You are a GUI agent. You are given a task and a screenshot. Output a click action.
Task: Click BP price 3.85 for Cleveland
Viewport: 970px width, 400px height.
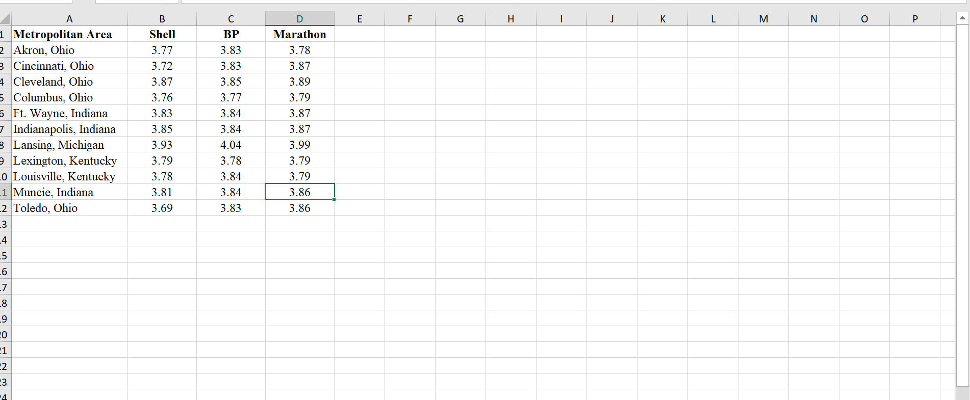tap(231, 82)
